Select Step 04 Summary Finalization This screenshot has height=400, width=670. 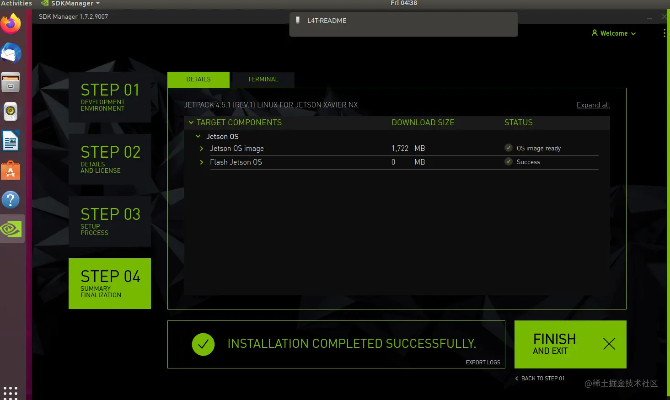[110, 283]
